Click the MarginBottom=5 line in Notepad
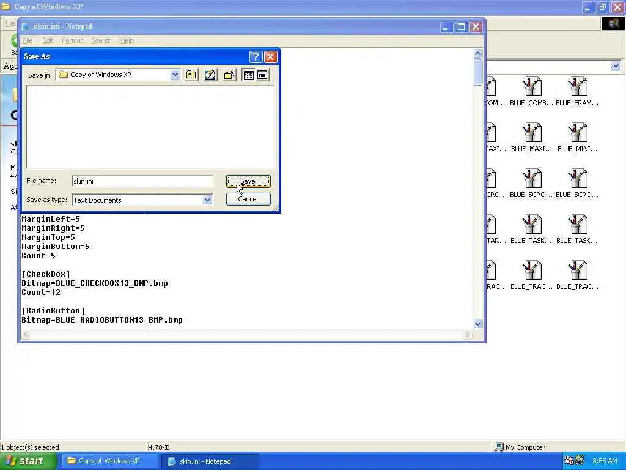 pyautogui.click(x=56, y=247)
